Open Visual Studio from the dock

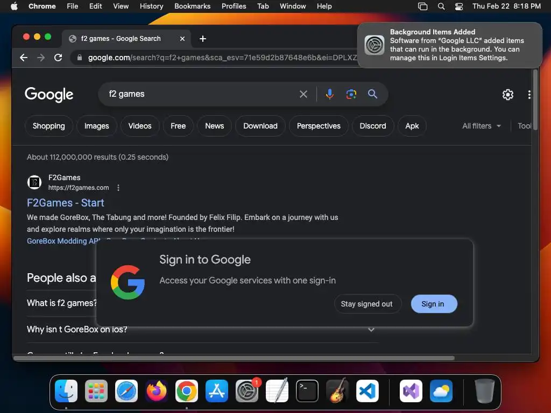click(x=411, y=391)
